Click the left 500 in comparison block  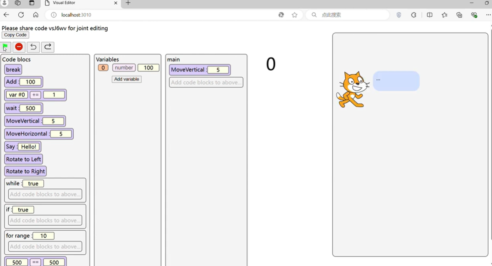tap(17, 262)
